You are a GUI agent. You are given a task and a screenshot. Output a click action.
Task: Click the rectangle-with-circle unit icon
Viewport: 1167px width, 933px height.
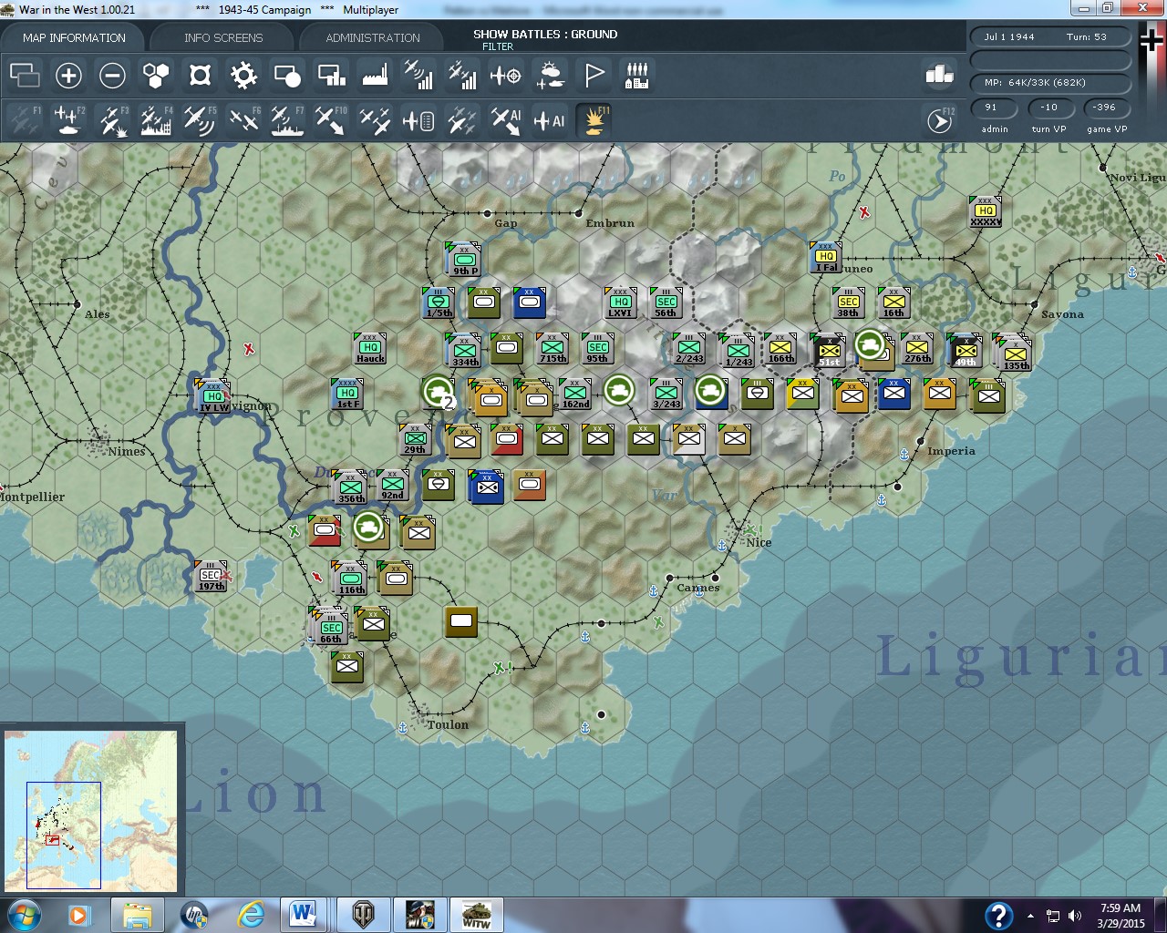pyautogui.click(x=287, y=75)
